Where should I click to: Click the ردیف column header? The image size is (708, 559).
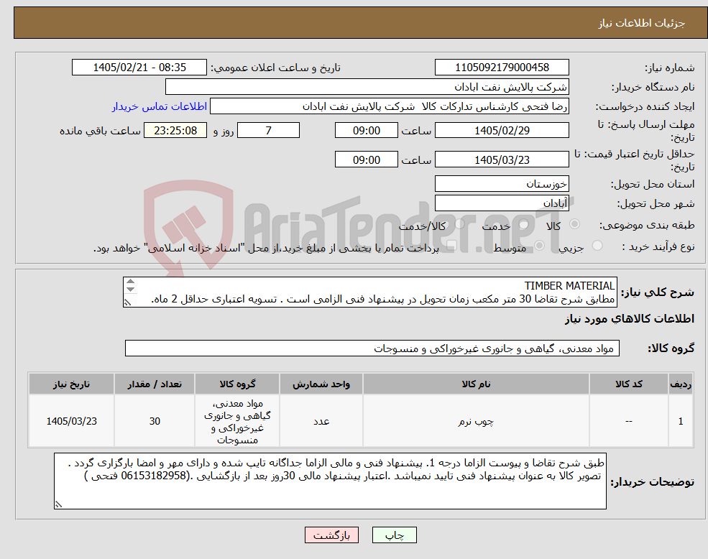pyautogui.click(x=681, y=384)
